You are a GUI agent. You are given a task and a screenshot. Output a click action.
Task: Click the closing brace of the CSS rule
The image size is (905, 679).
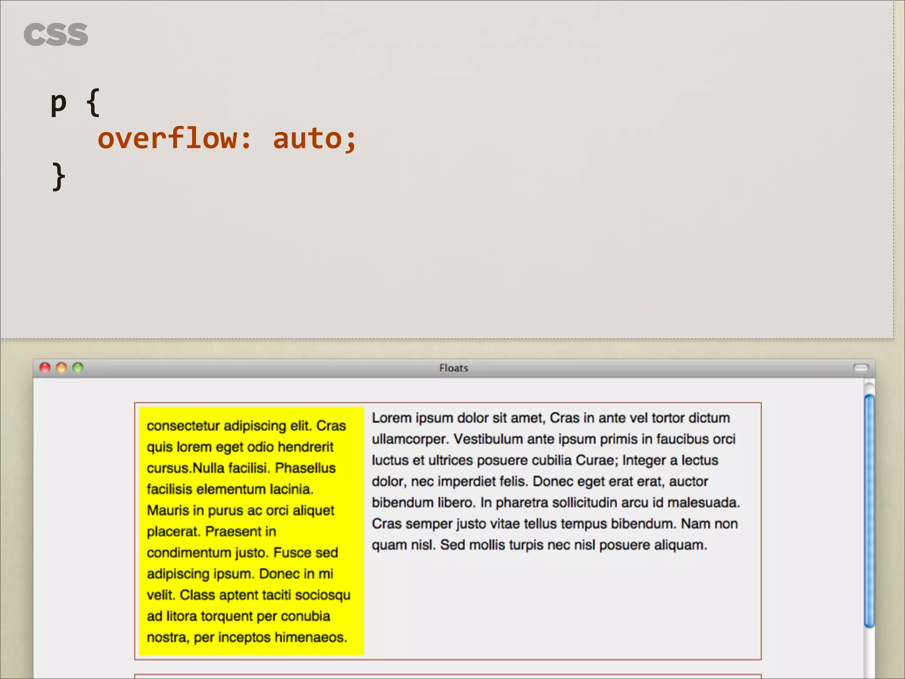click(59, 176)
